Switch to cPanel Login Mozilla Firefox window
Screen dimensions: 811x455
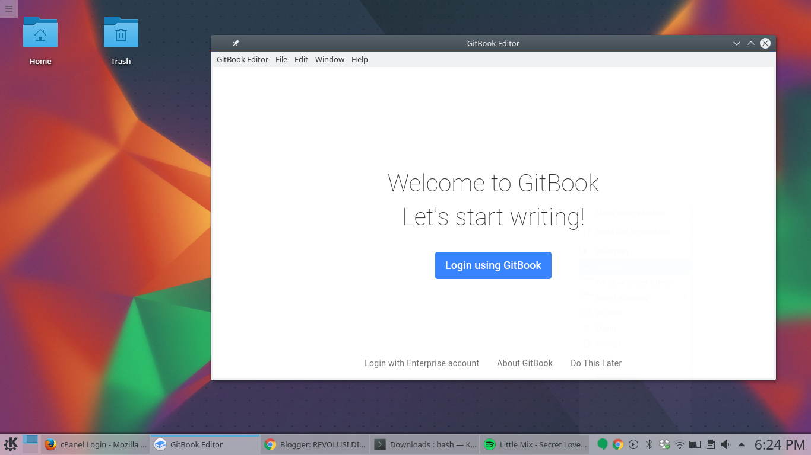(95, 444)
